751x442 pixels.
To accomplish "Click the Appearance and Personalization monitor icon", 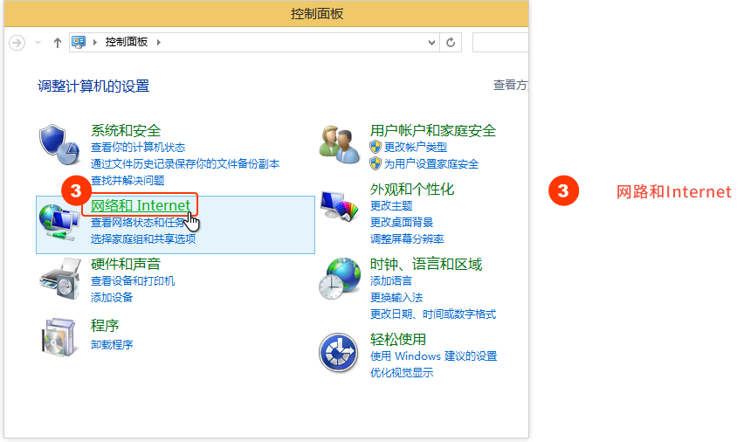I will click(339, 208).
